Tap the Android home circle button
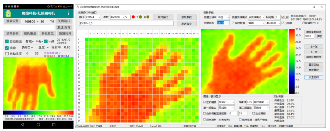Screen dimensions: 330x131 [38, 124]
